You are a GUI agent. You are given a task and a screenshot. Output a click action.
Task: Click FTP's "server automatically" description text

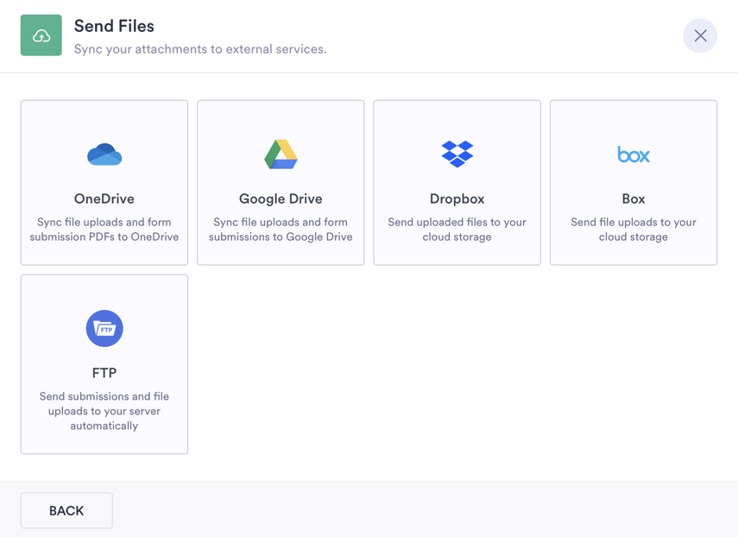[104, 411]
